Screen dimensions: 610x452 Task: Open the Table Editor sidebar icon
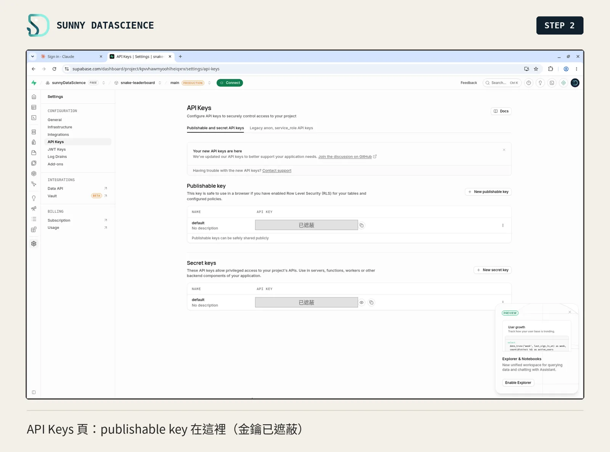pos(34,108)
